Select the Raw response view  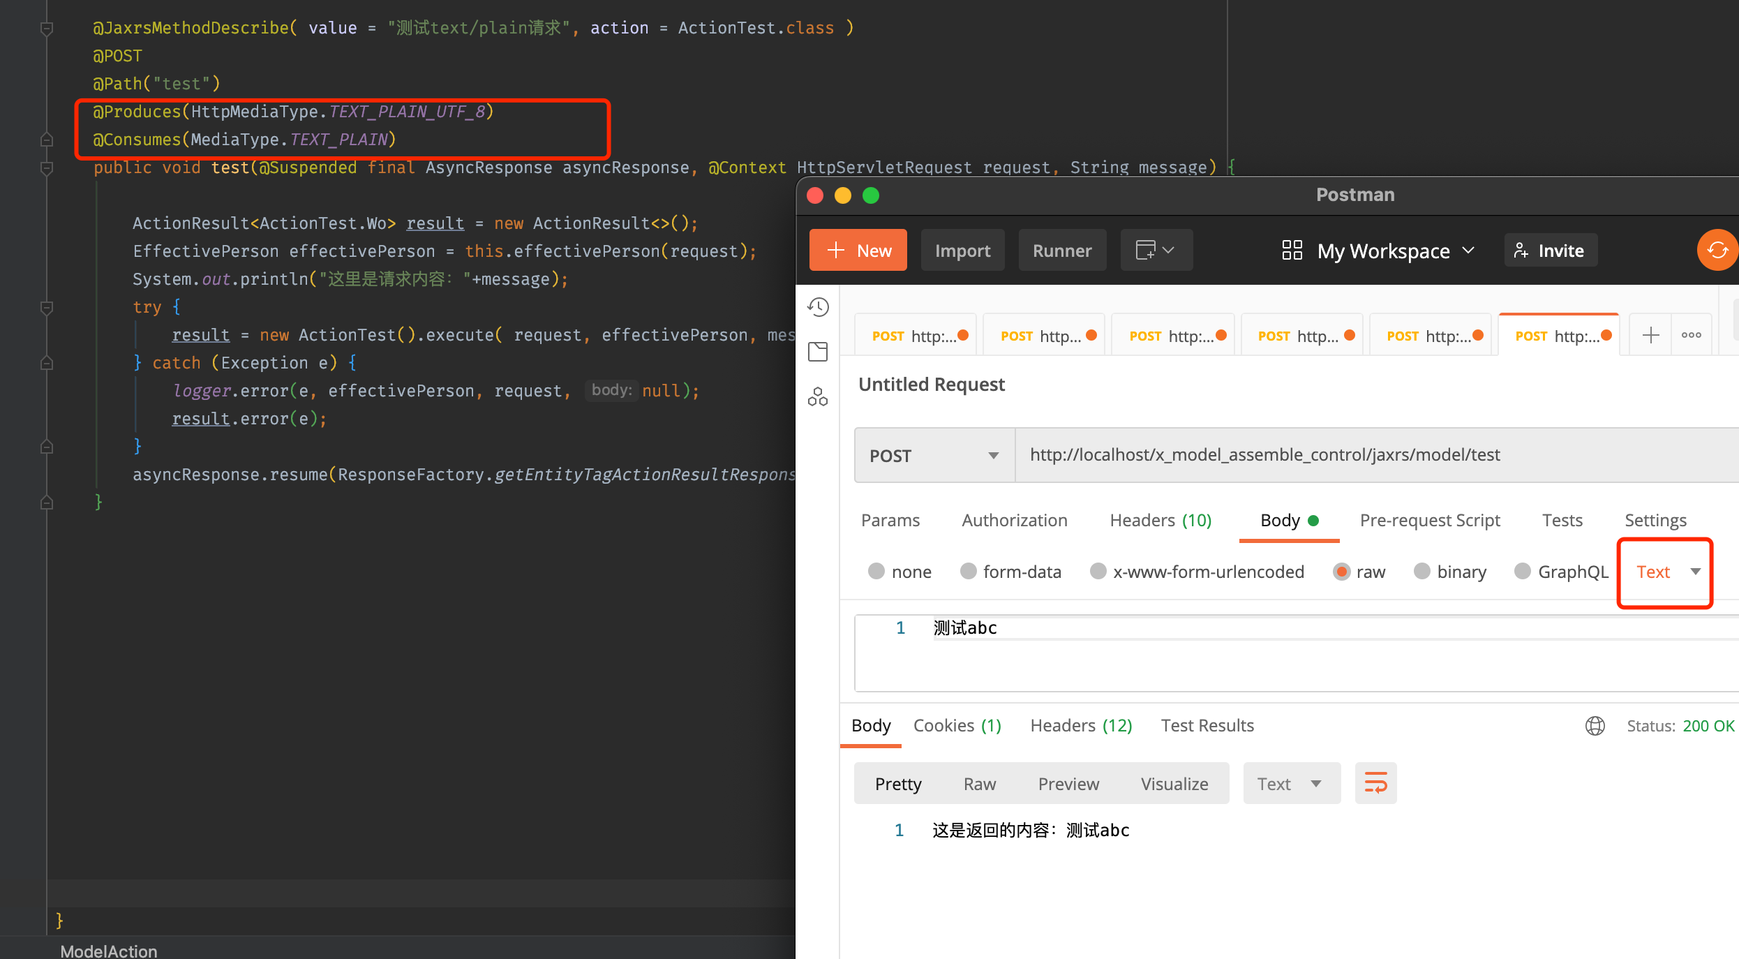[x=979, y=784]
